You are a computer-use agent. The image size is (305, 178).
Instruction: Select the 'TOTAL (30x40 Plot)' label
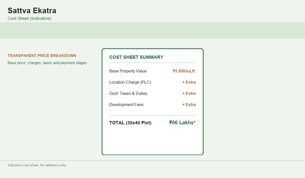point(130,123)
